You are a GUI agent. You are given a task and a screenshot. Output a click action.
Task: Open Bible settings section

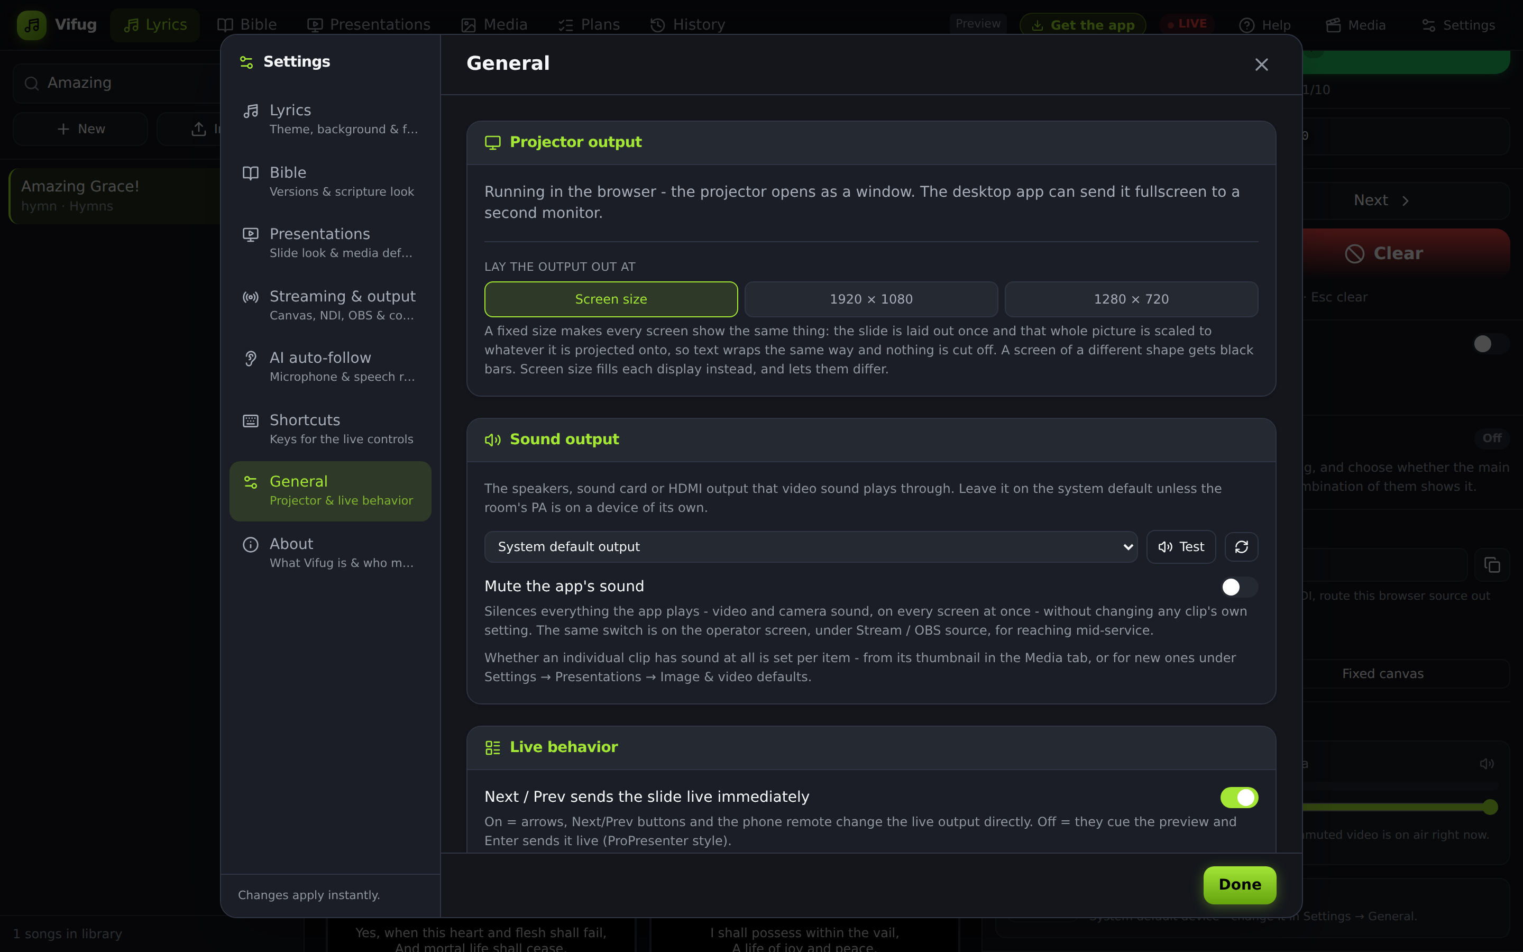tap(330, 181)
